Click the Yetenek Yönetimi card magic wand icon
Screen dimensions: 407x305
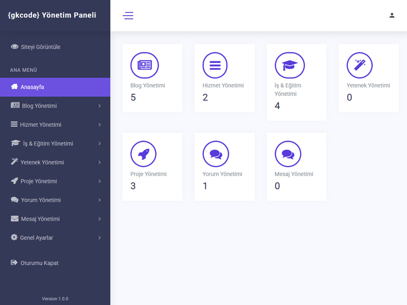pos(359,65)
